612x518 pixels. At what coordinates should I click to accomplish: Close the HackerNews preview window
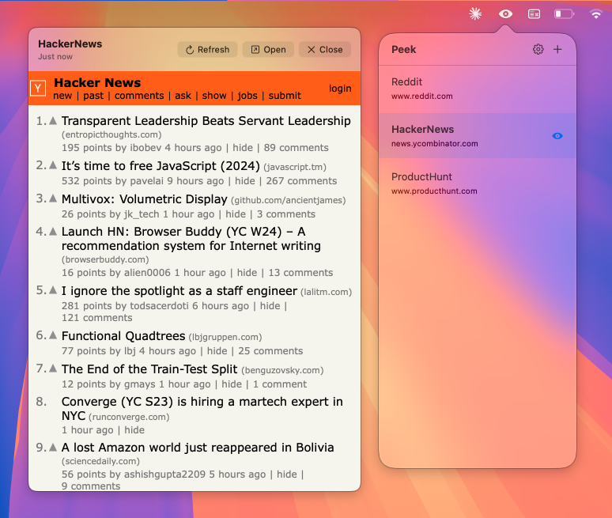(x=325, y=50)
